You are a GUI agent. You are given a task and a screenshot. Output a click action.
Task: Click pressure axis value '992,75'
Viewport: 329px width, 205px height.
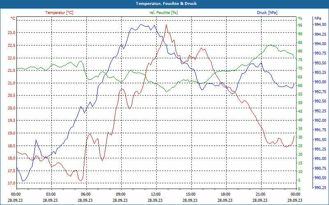[320, 91]
